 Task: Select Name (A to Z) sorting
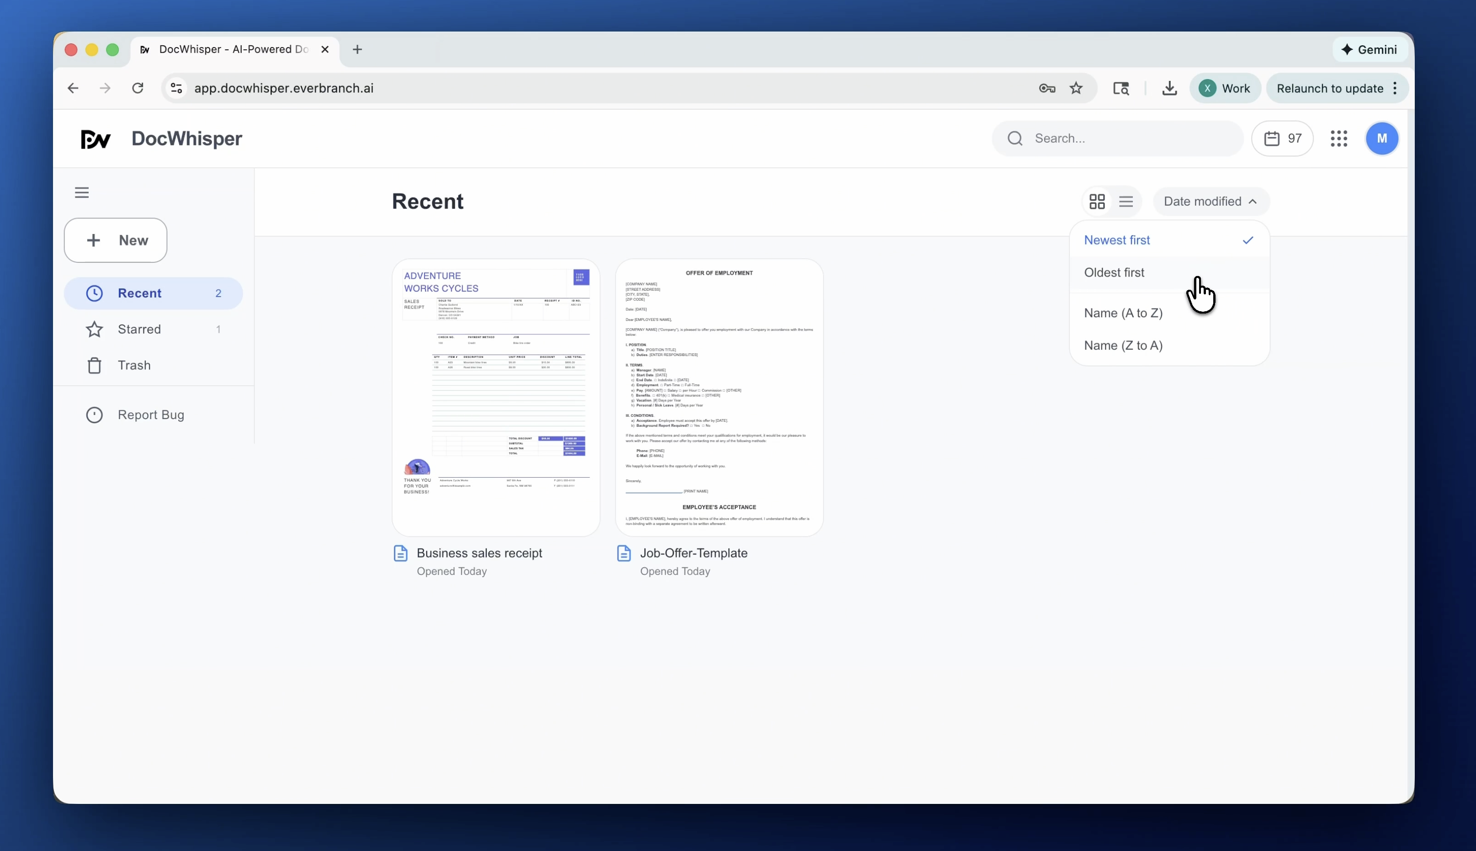tap(1122, 313)
